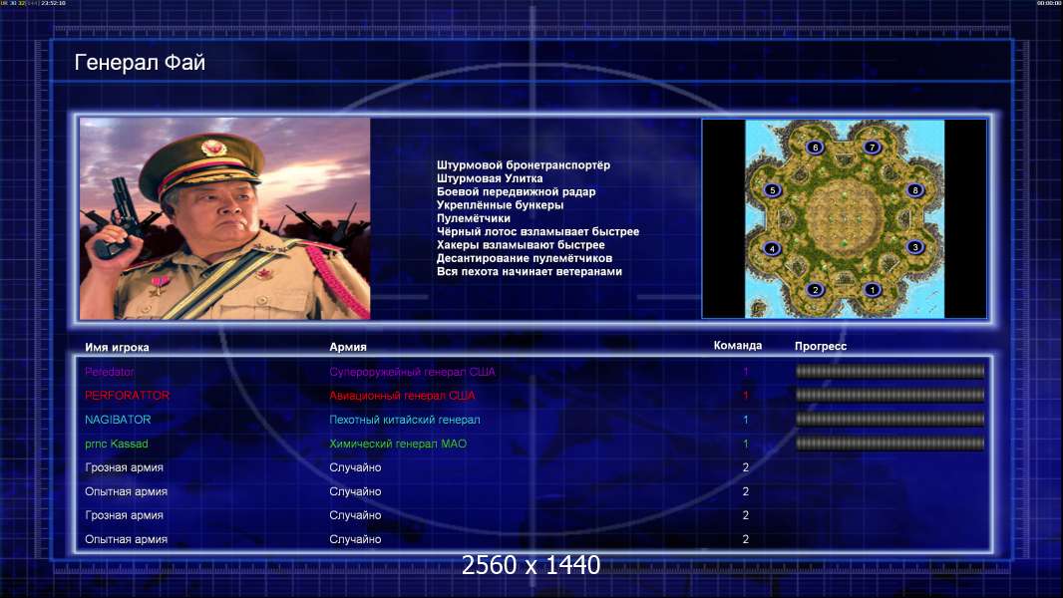Select start position marker 2 on map
This screenshot has width=1063, height=598.
point(815,290)
